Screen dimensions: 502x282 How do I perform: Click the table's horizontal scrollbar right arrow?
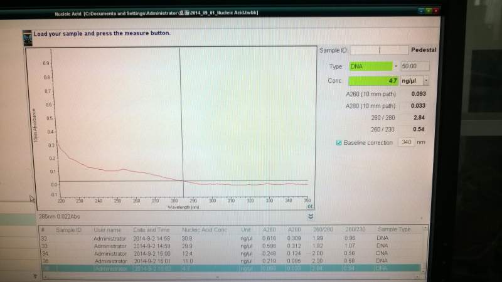pos(417,276)
